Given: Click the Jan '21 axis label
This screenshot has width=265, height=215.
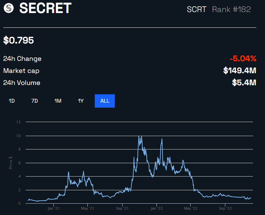Looking at the screenshot, I should [x=53, y=208].
